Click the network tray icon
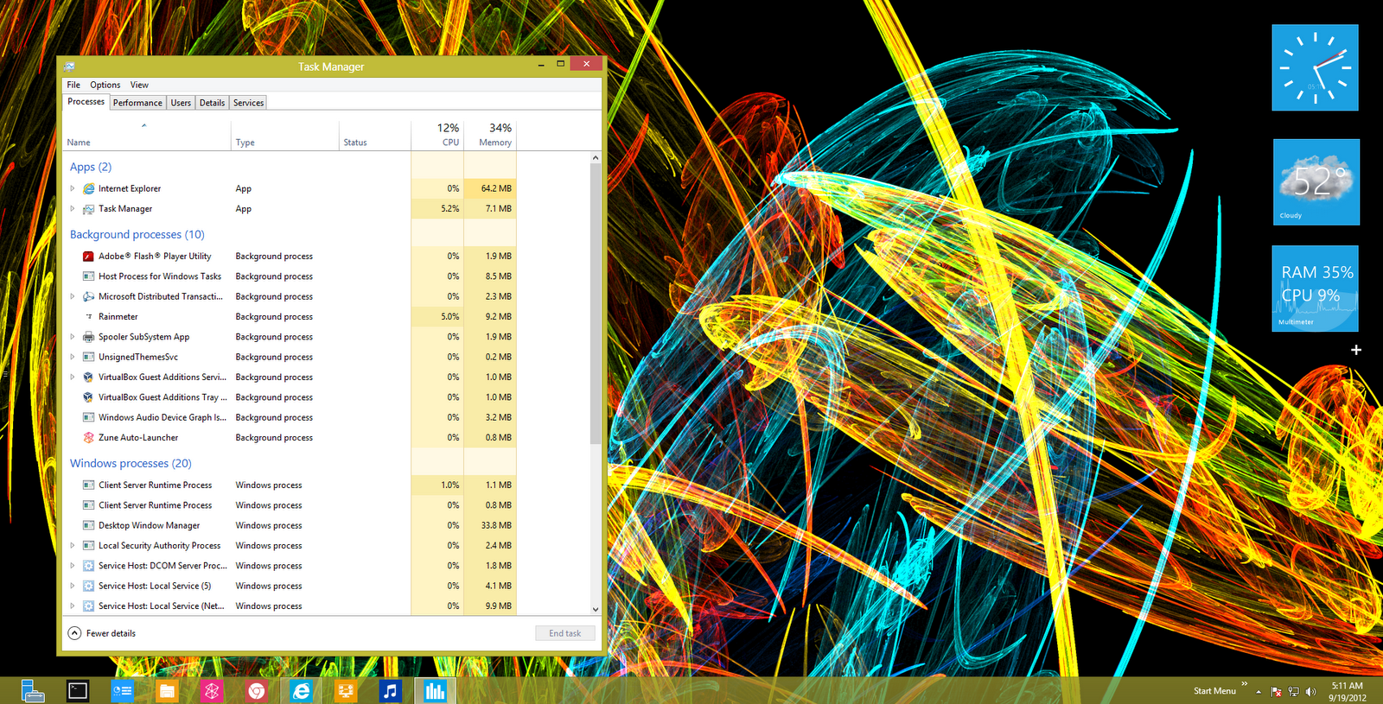1383x704 pixels. (x=1294, y=691)
